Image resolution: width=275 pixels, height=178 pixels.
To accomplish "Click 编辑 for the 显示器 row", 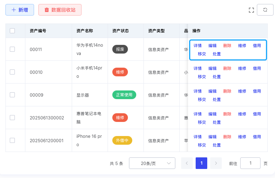I will 212,91.
